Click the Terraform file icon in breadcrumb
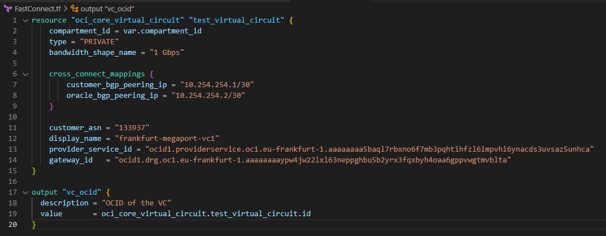Image resolution: width=606 pixels, height=236 pixels. (x=7, y=8)
